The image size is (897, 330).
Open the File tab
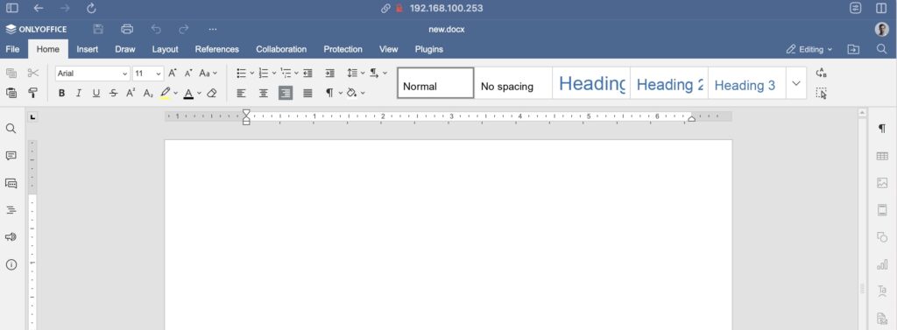click(12, 49)
